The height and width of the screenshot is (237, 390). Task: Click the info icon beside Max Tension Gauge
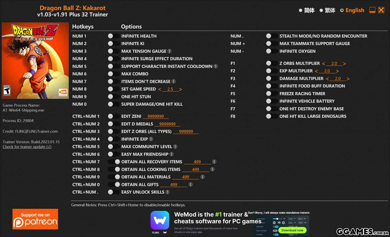170,51
